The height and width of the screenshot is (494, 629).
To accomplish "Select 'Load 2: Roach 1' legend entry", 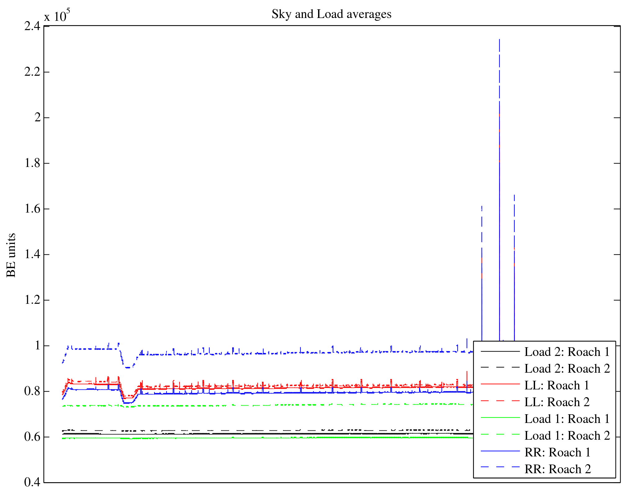I will pyautogui.click(x=567, y=352).
